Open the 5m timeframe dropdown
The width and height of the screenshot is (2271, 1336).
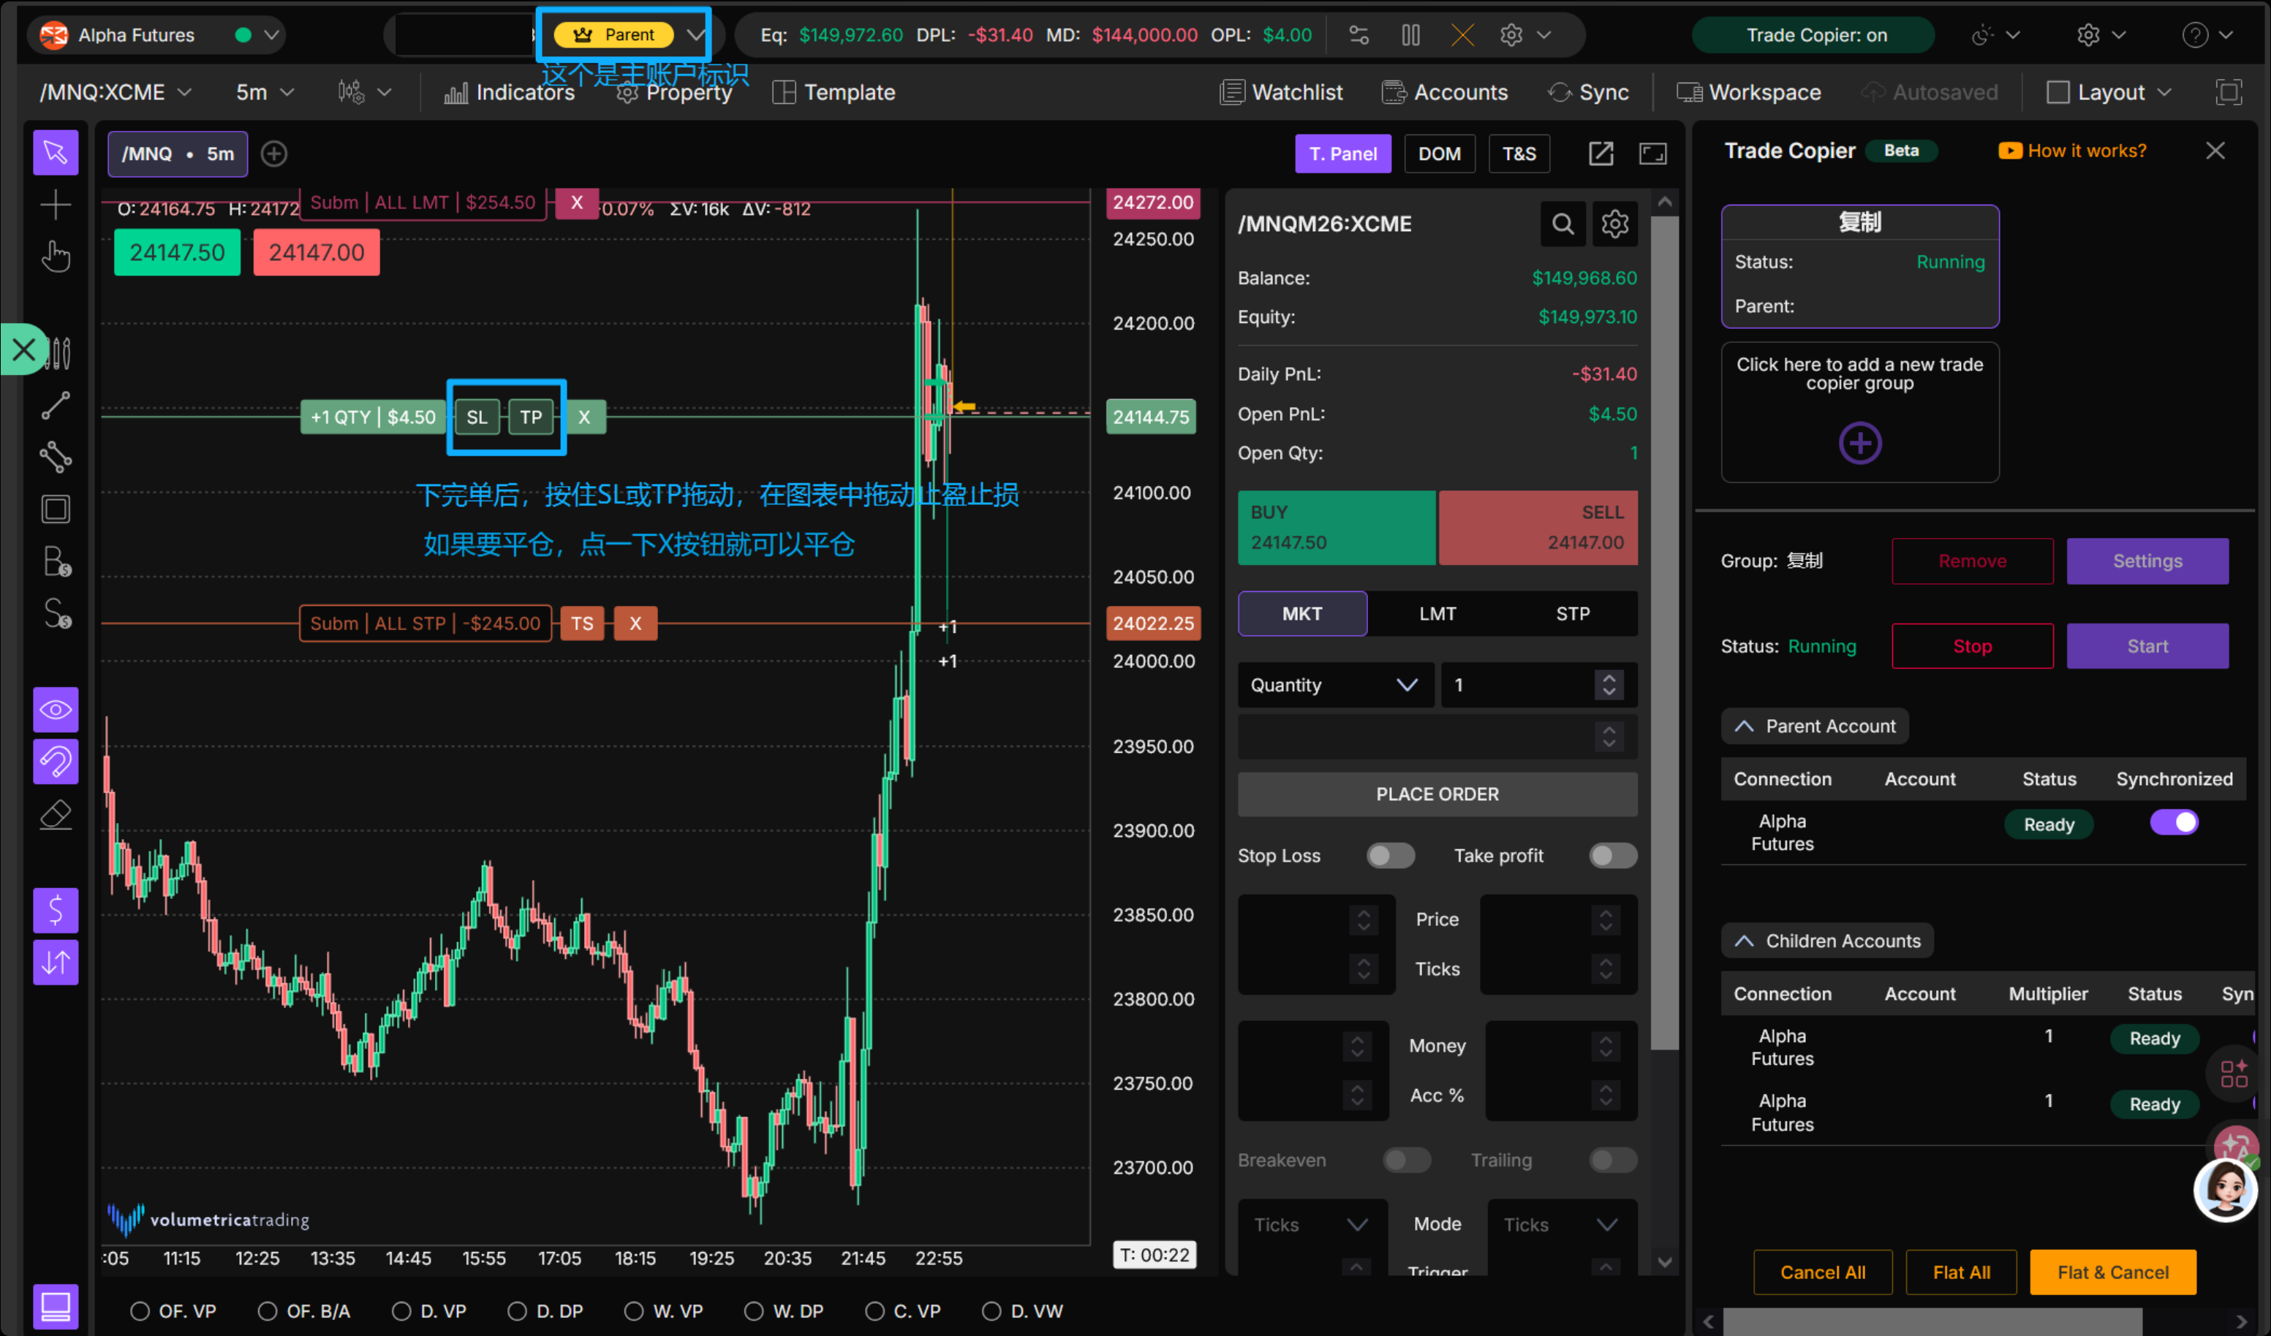click(263, 91)
